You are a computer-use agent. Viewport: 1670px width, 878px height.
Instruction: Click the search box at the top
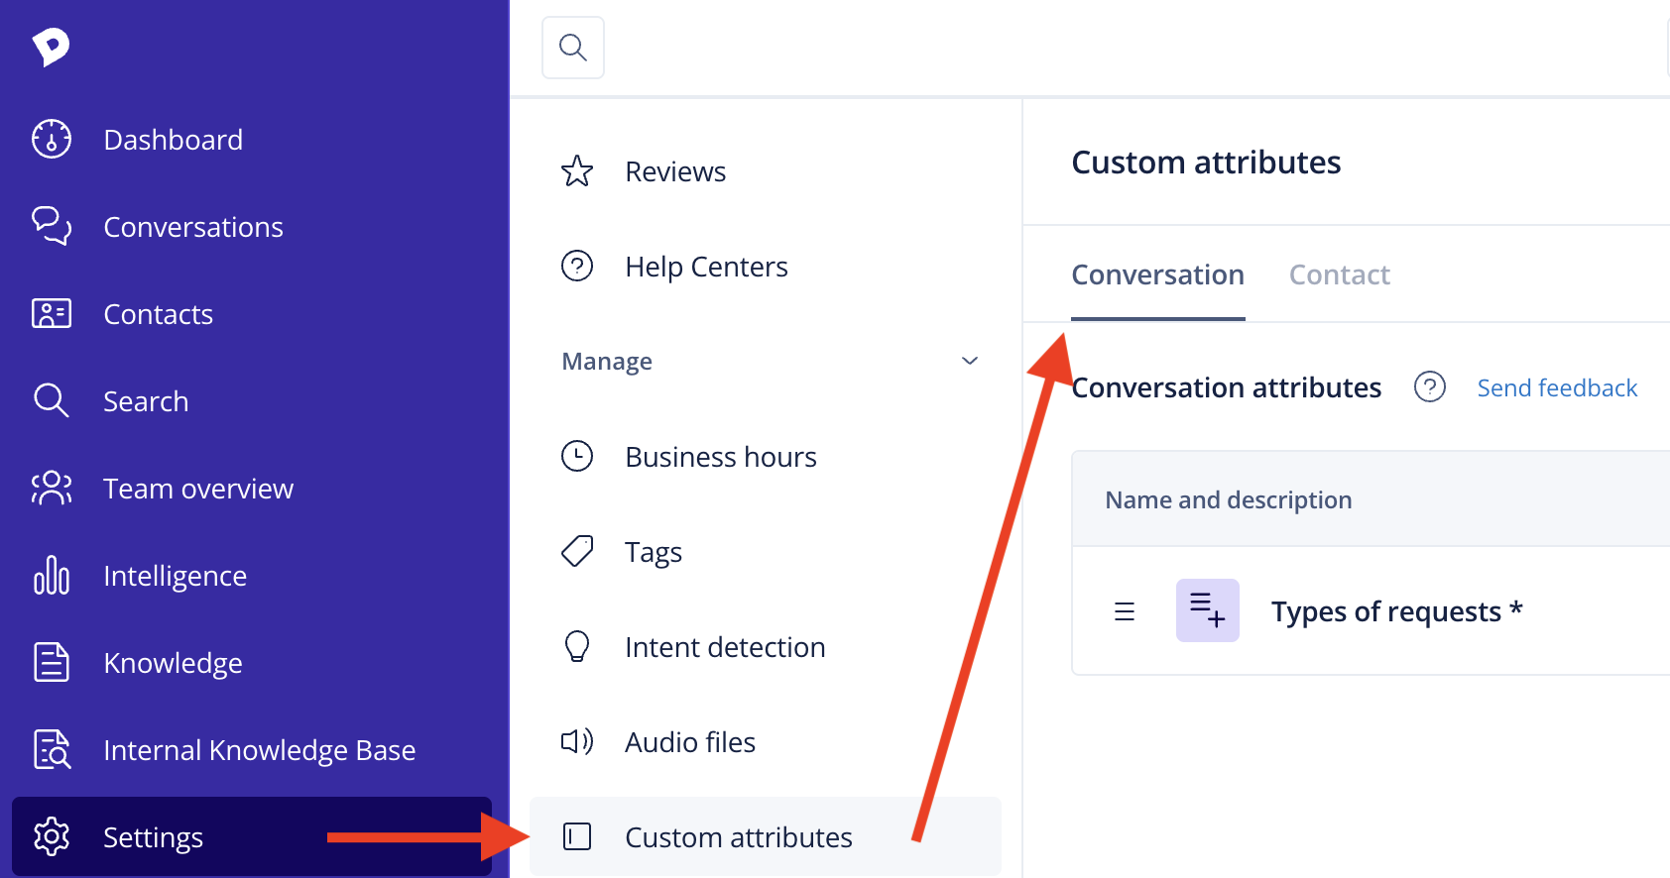(x=573, y=48)
